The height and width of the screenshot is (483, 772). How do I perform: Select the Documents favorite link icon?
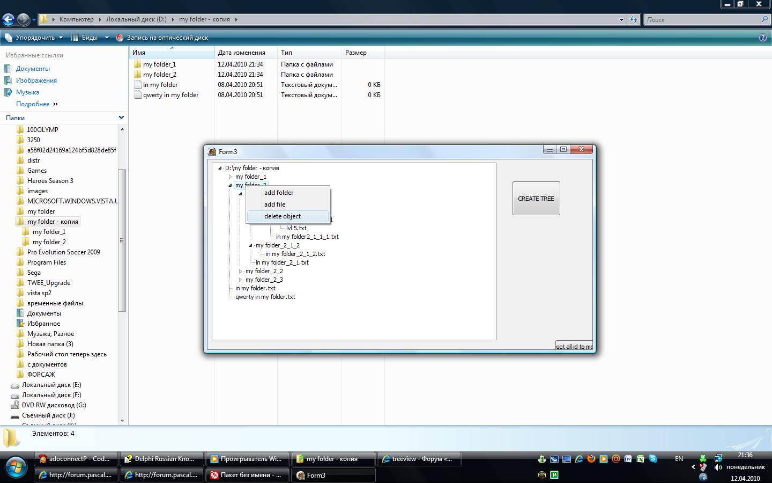pyautogui.click(x=8, y=69)
